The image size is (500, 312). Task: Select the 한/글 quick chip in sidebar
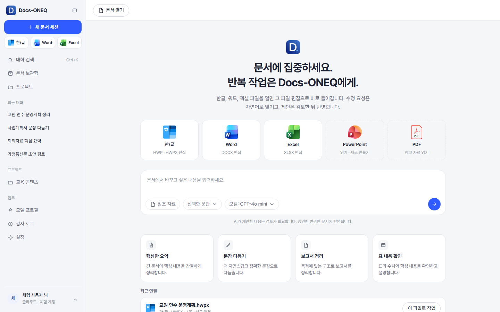[x=16, y=43]
